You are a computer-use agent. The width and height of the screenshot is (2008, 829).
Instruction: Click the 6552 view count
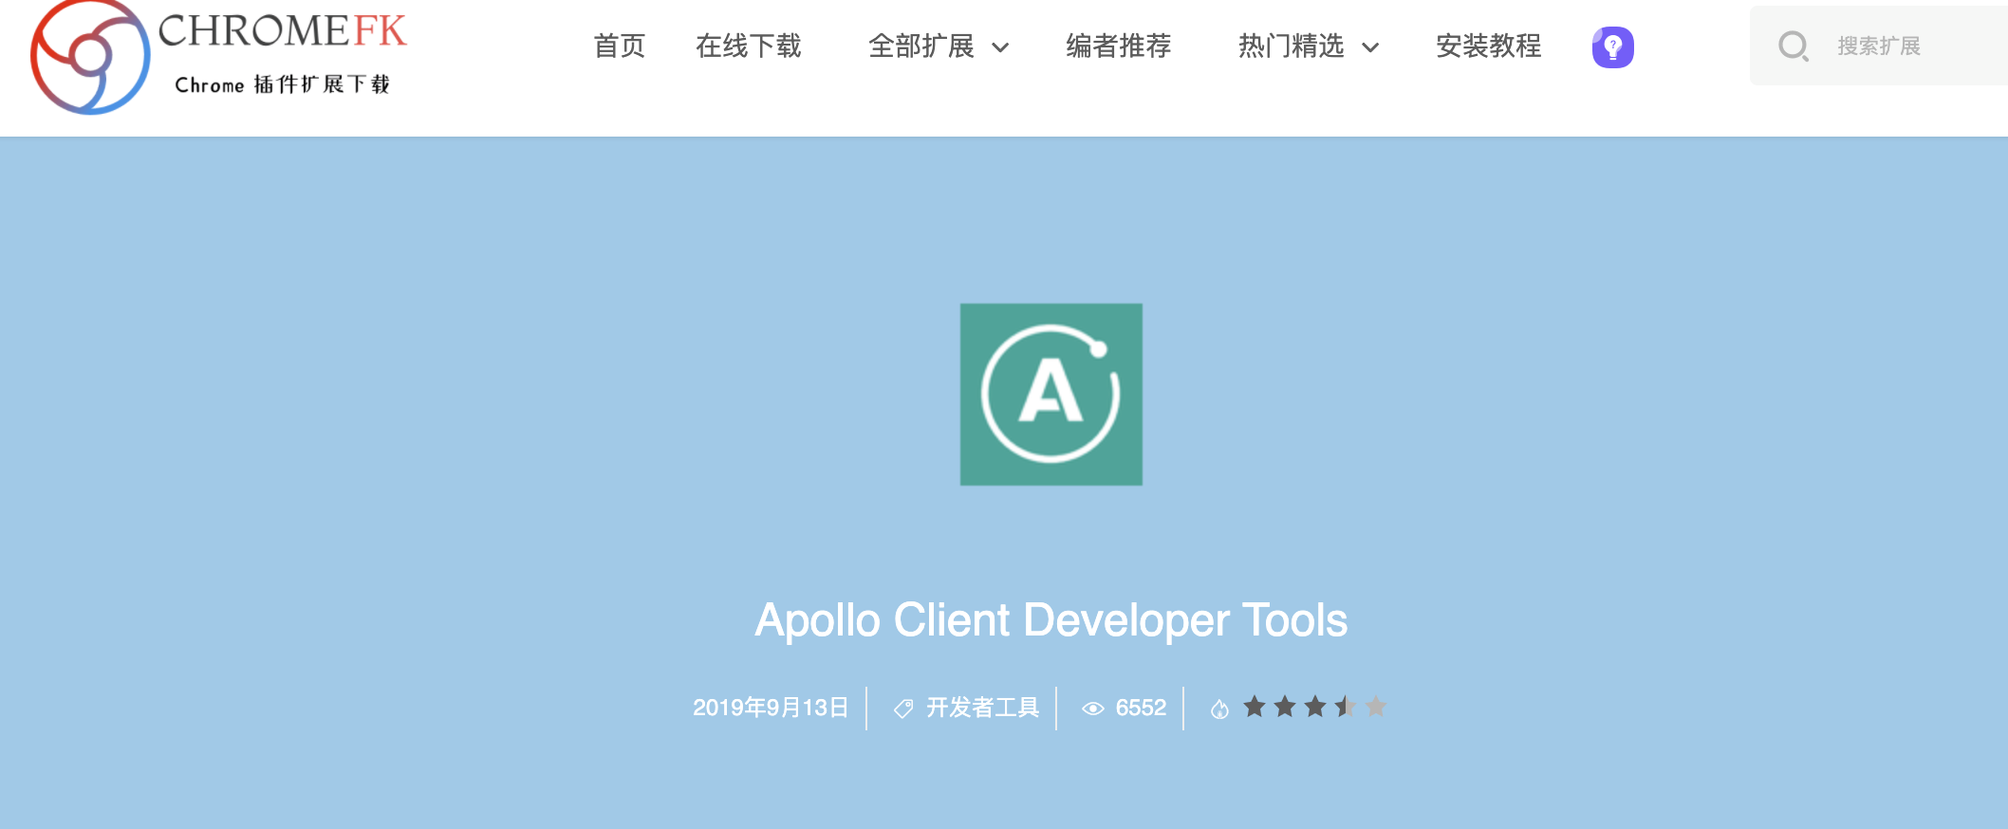tap(1141, 708)
